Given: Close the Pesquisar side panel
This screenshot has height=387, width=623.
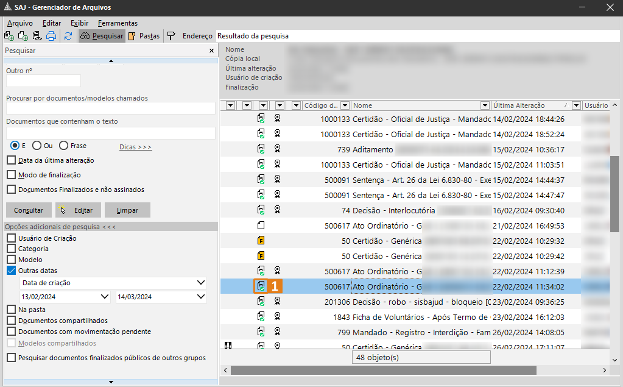Looking at the screenshot, I should [x=211, y=51].
